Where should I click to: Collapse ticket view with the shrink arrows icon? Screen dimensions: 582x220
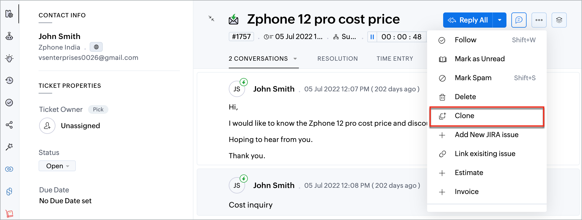click(211, 18)
